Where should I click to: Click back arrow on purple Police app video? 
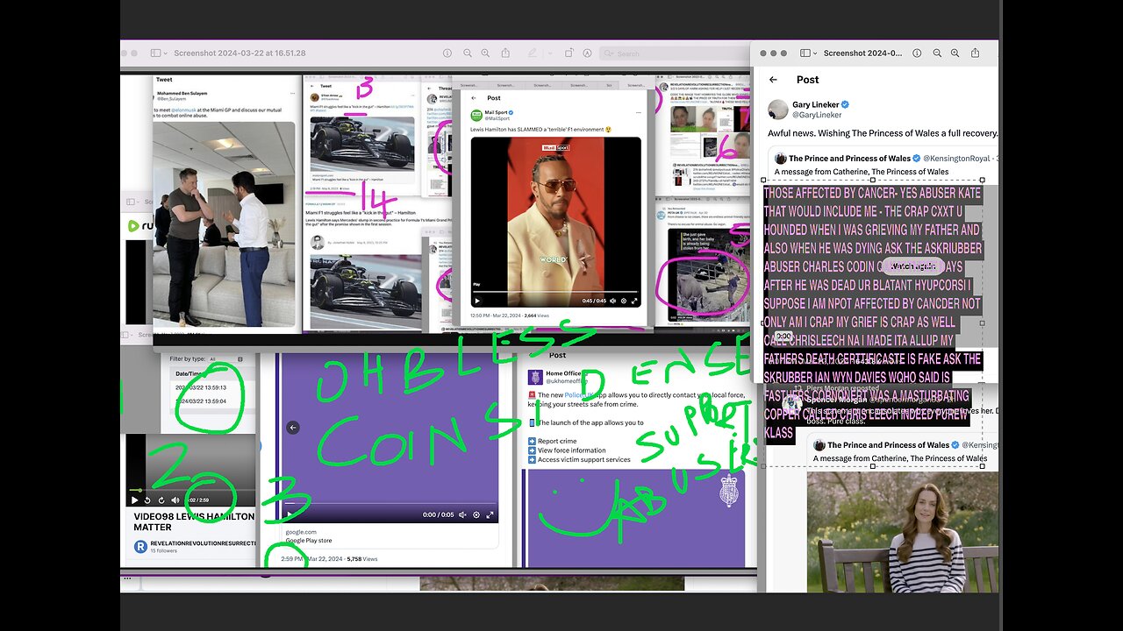tap(293, 428)
